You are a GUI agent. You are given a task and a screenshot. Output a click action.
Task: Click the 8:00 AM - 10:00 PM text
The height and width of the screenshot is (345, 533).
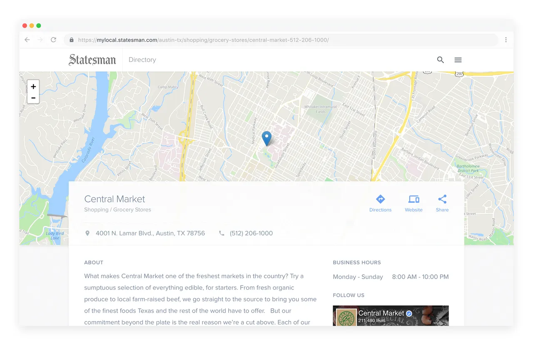pyautogui.click(x=421, y=277)
